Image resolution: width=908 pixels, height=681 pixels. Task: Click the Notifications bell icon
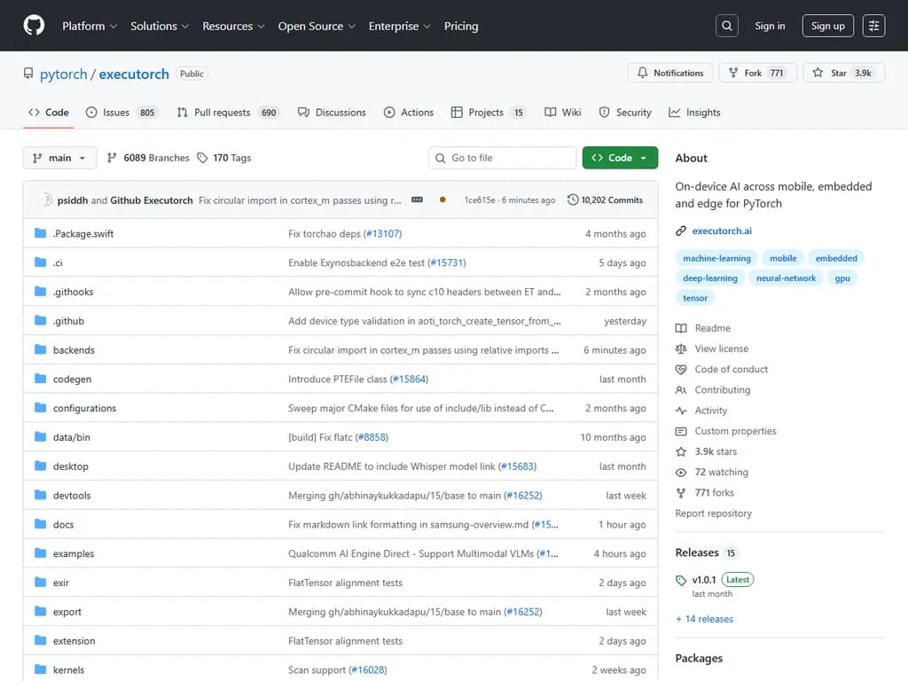[645, 73]
